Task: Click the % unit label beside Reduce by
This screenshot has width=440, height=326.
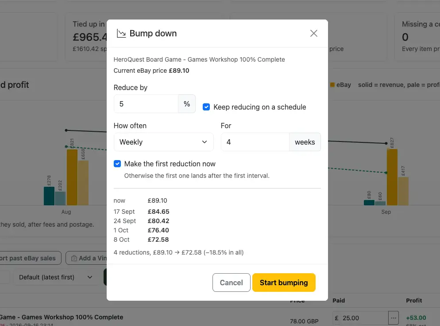Action: [x=187, y=104]
